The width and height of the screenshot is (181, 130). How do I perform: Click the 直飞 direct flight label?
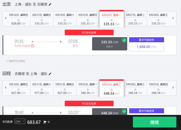(75, 46)
